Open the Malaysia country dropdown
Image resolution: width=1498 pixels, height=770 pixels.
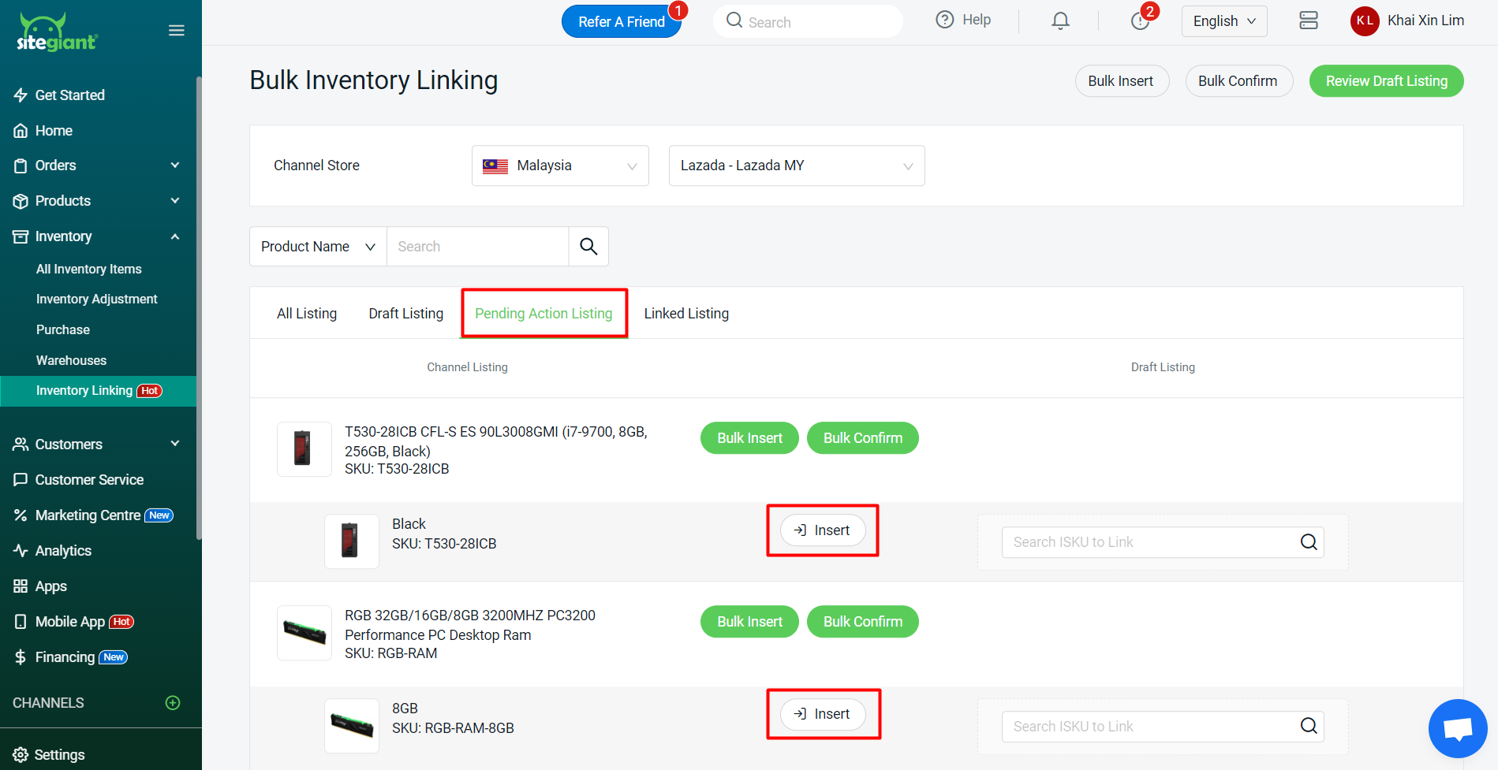pos(560,166)
